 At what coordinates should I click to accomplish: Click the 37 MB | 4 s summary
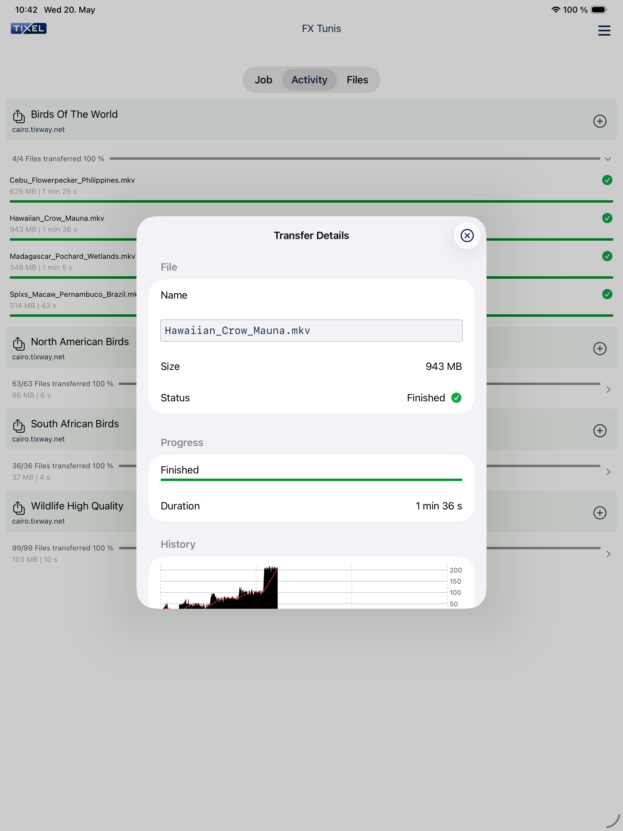click(31, 477)
